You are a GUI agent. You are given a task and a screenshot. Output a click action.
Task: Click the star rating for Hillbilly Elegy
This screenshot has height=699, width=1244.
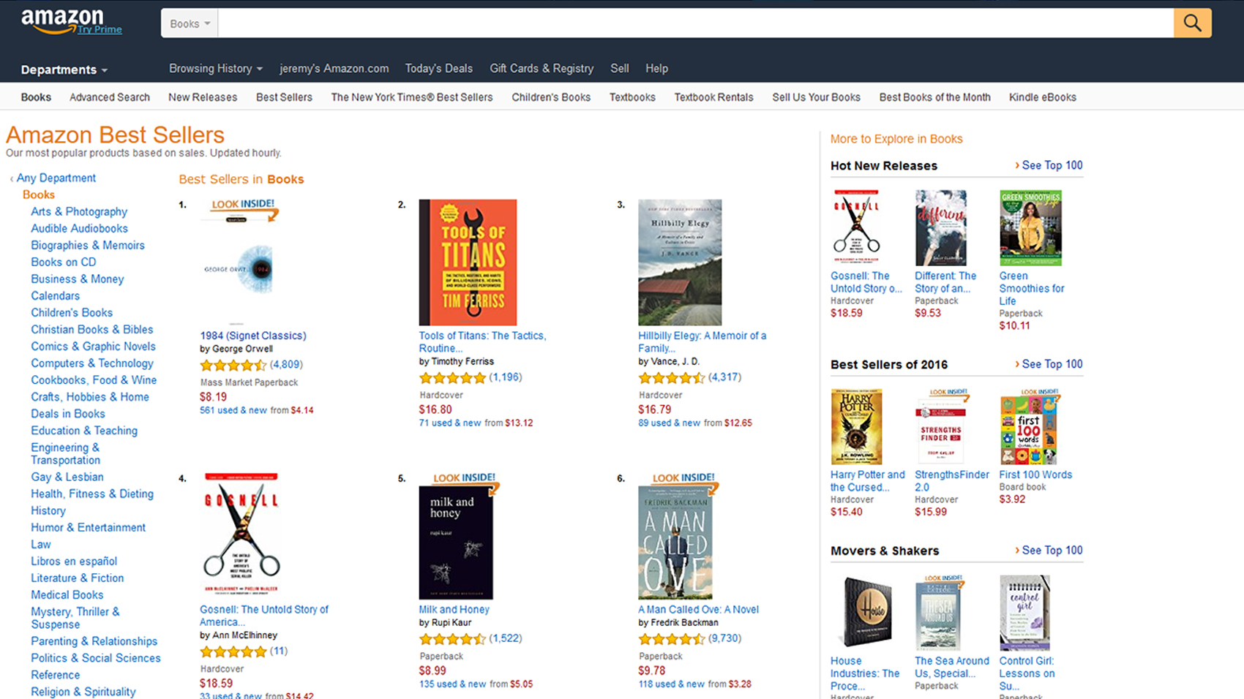[671, 378]
